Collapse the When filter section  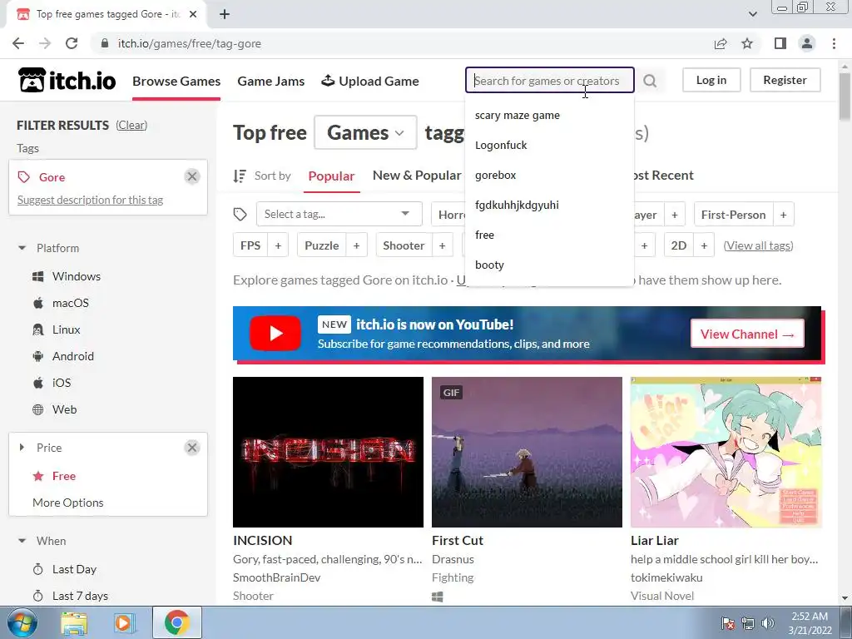click(22, 541)
